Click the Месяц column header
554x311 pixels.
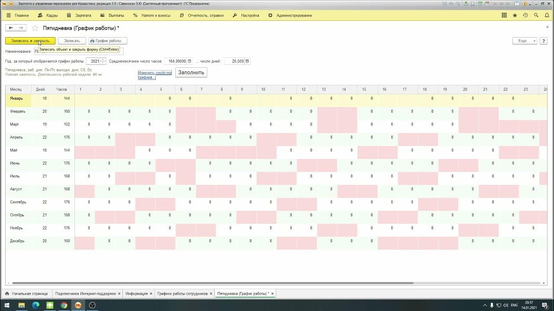click(x=18, y=89)
